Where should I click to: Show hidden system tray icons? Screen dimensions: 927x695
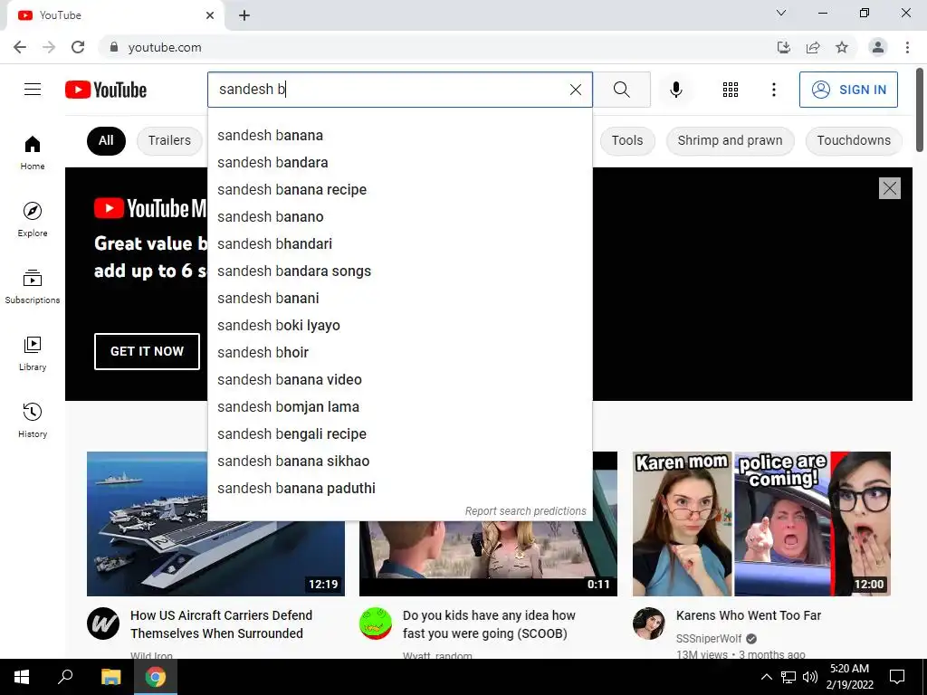766,677
